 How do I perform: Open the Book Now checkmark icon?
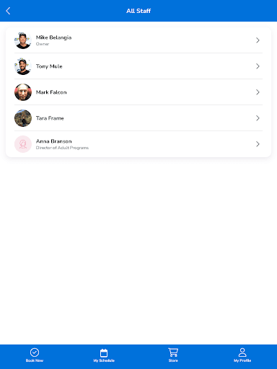(35, 352)
